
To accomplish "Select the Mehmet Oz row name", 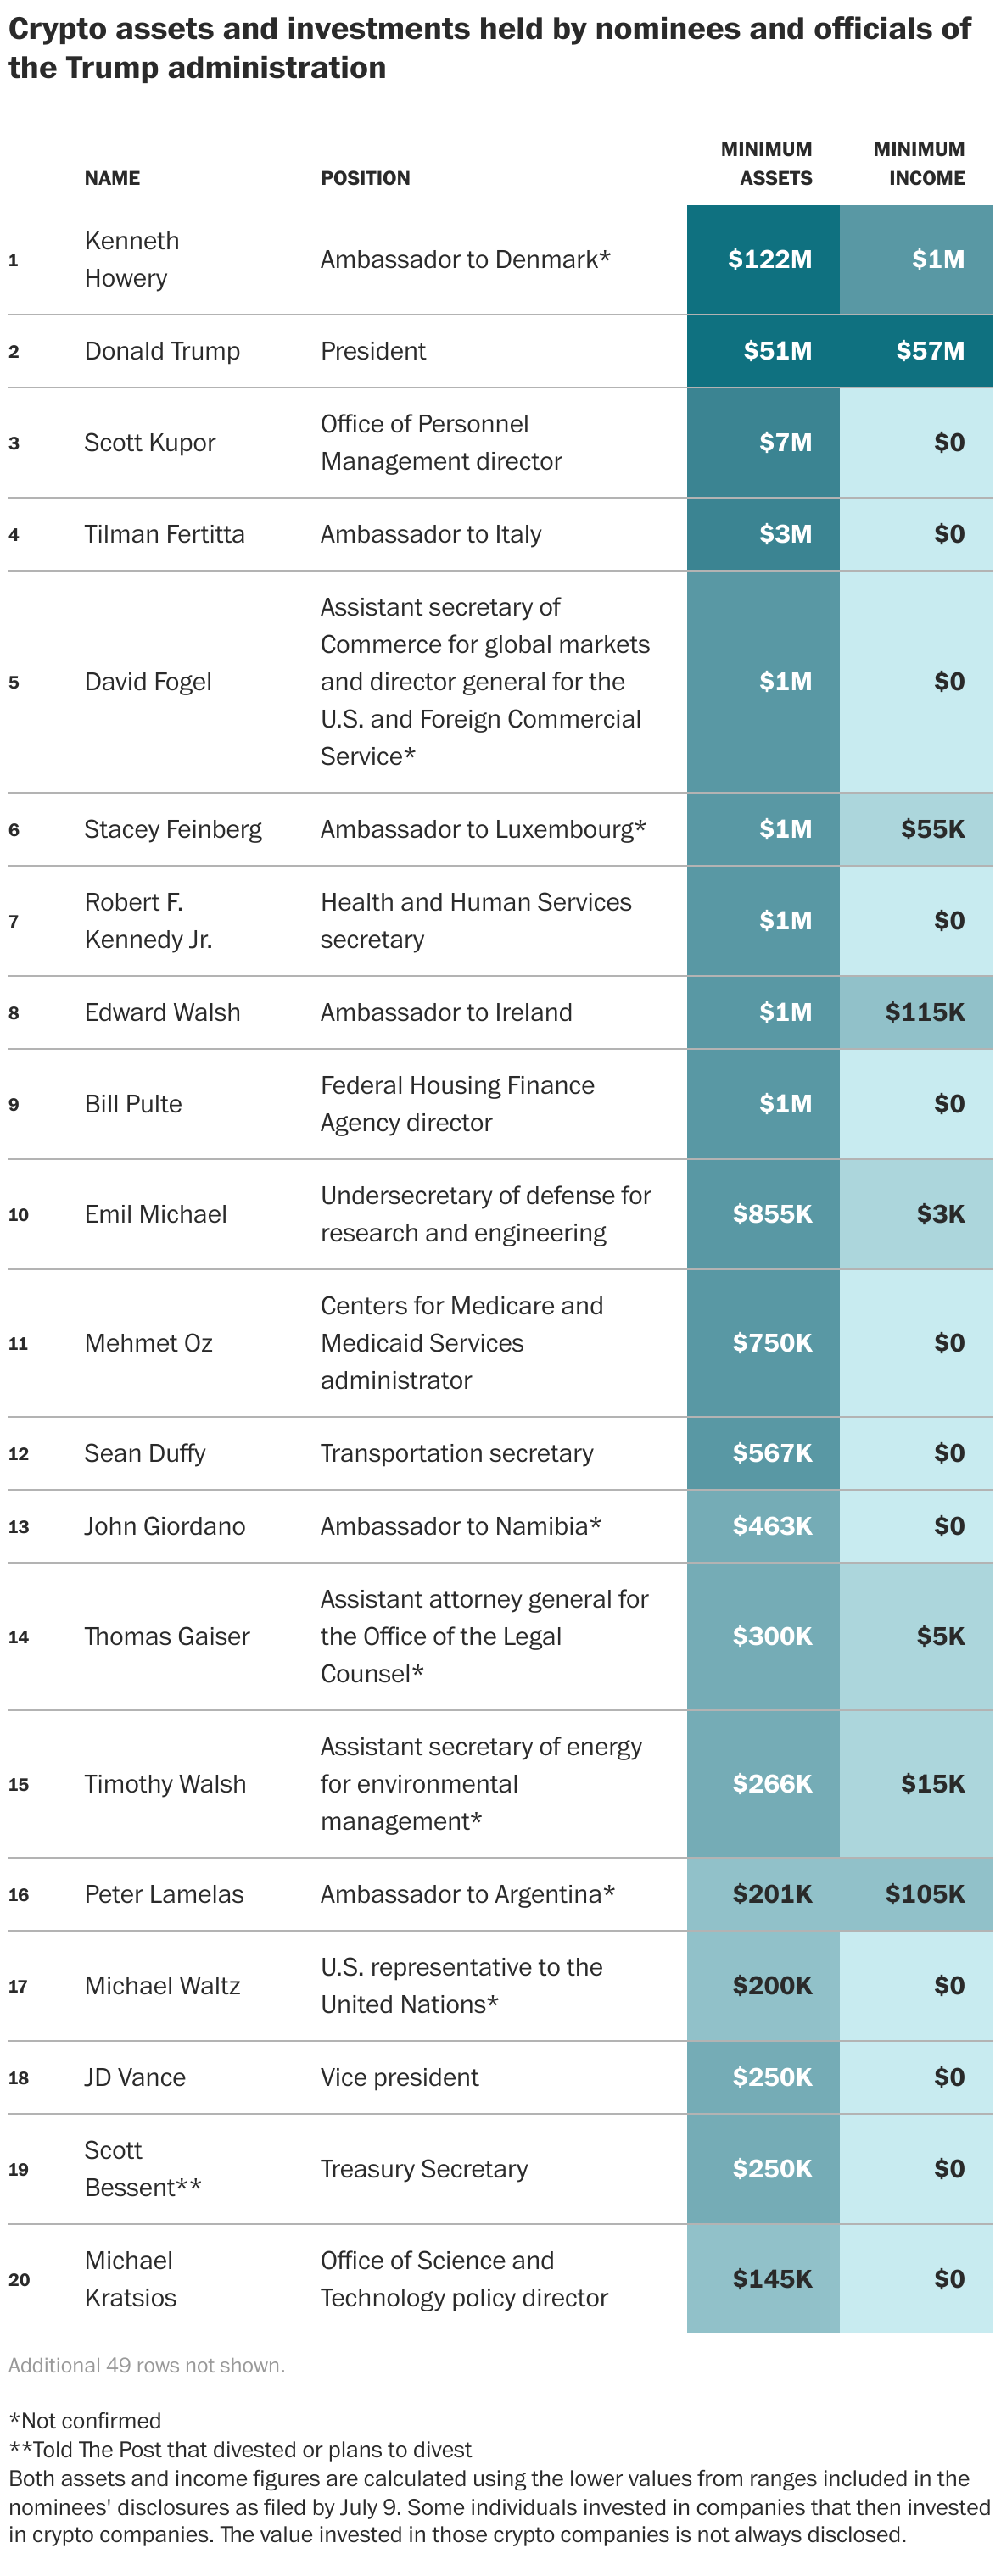I will click(x=148, y=1343).
